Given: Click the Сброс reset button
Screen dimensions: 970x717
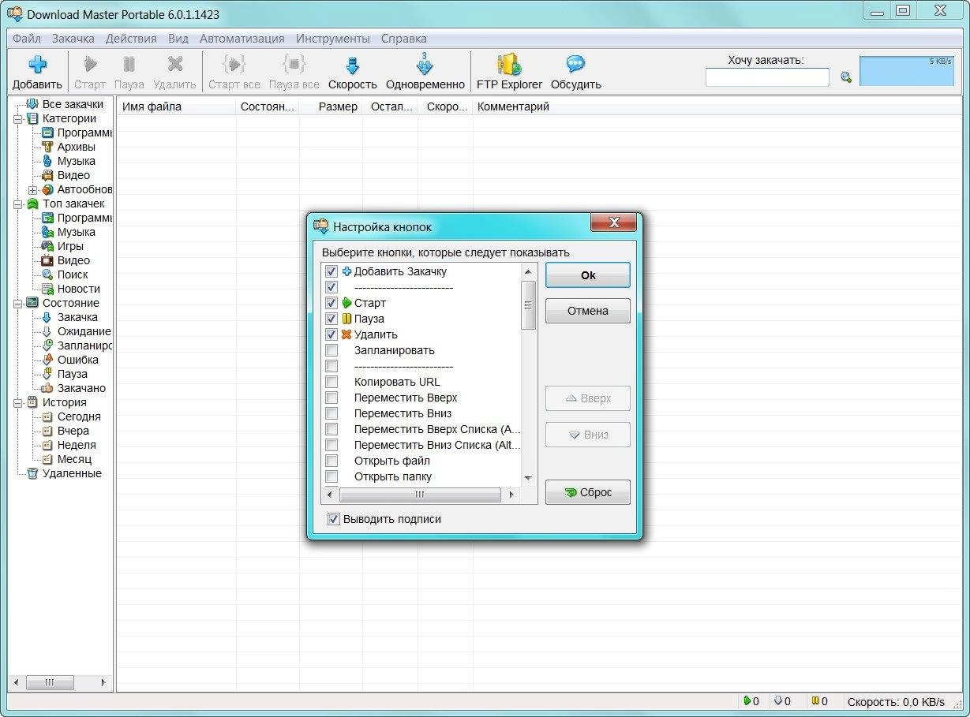Looking at the screenshot, I should [x=588, y=492].
